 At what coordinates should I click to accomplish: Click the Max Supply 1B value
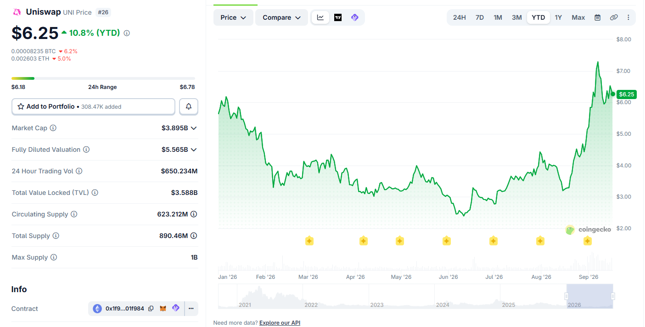click(194, 257)
